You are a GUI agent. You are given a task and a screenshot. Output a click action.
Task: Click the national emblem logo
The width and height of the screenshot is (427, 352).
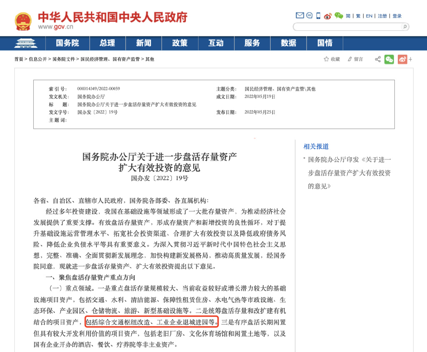tap(23, 21)
